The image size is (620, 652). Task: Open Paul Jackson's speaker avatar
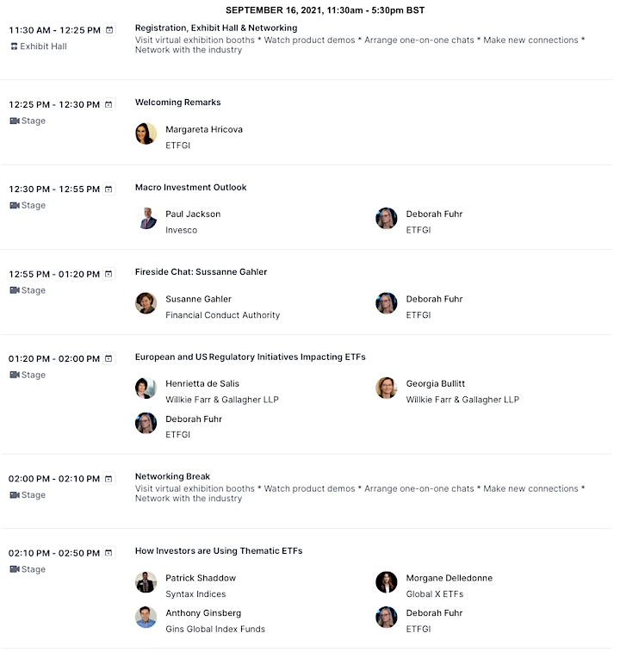146,218
